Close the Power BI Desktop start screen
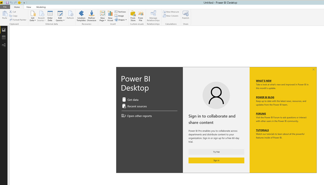 pyautogui.click(x=314, y=69)
